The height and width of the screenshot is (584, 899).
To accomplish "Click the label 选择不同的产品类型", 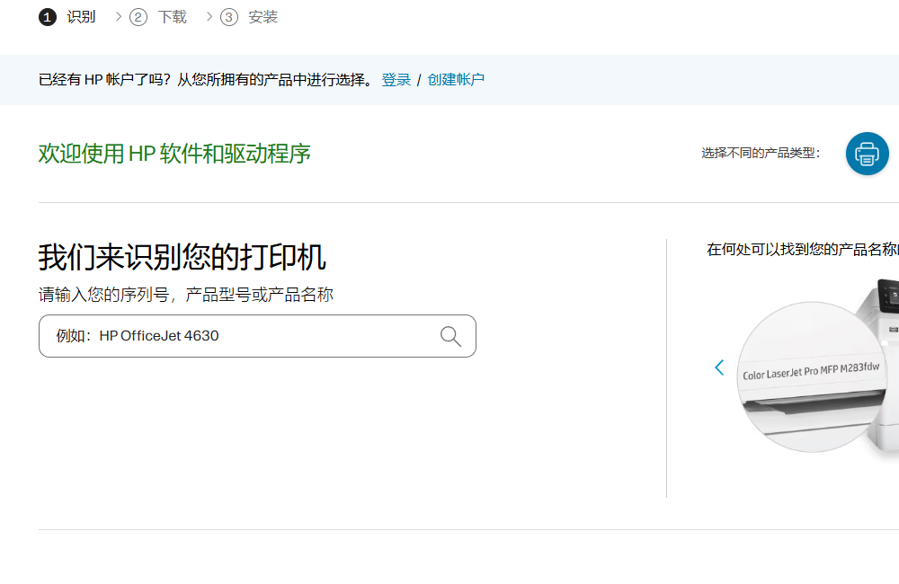I will 761,153.
